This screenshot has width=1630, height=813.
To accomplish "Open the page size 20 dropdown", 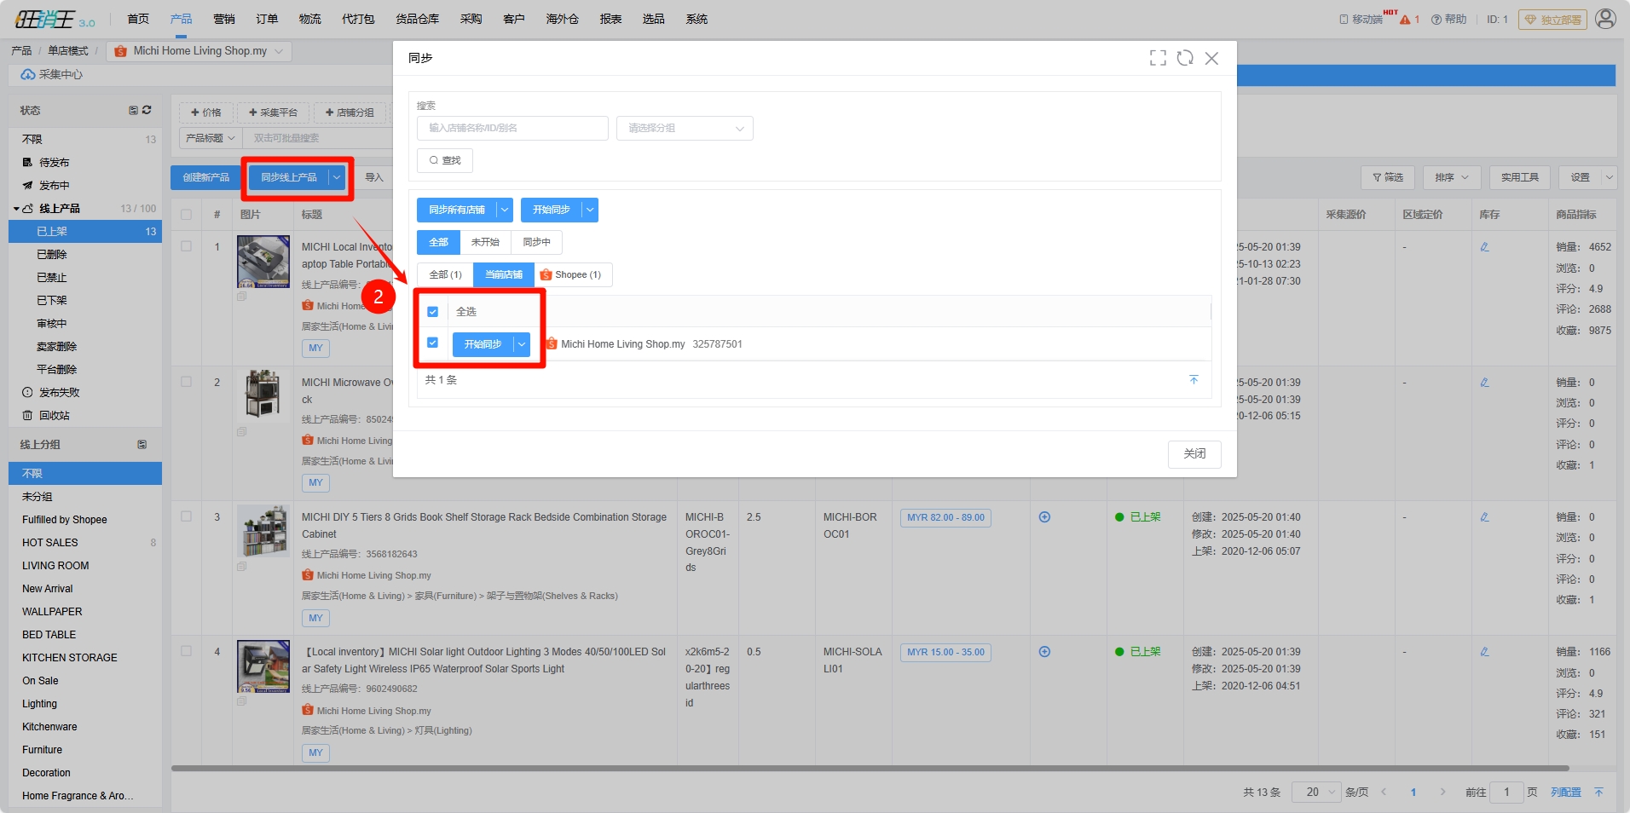I will tap(1316, 792).
